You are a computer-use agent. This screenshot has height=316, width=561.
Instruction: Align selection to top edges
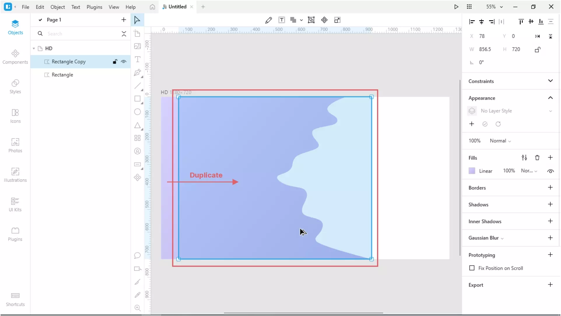(x=521, y=22)
